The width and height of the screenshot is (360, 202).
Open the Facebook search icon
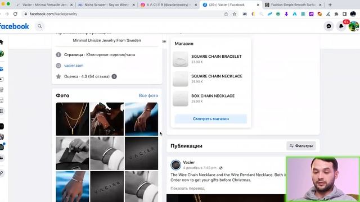point(40,26)
